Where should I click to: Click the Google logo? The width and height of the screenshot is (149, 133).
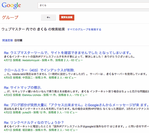point(11,6)
